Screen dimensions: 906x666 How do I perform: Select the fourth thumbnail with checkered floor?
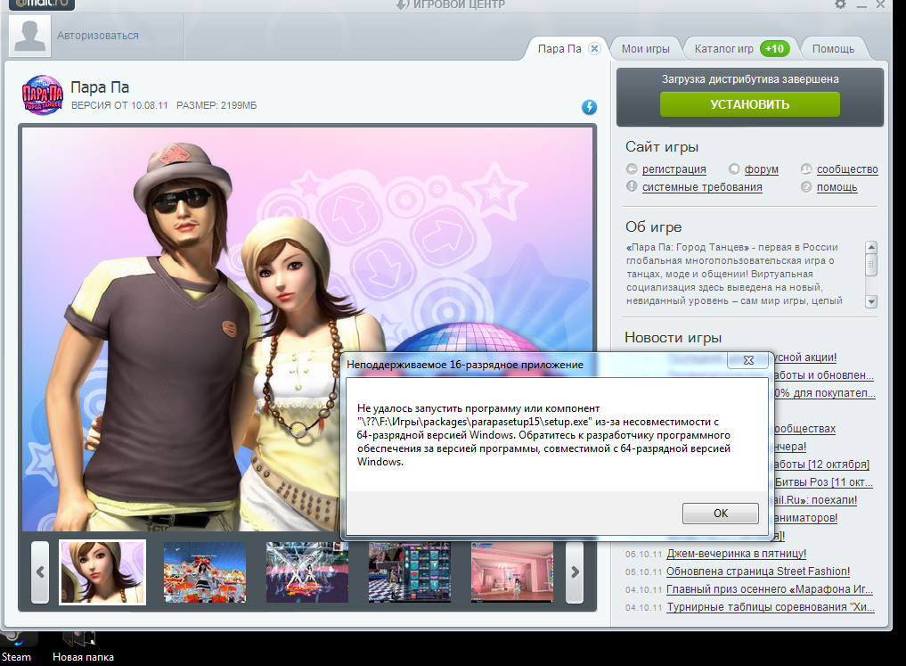pyautogui.click(x=409, y=572)
